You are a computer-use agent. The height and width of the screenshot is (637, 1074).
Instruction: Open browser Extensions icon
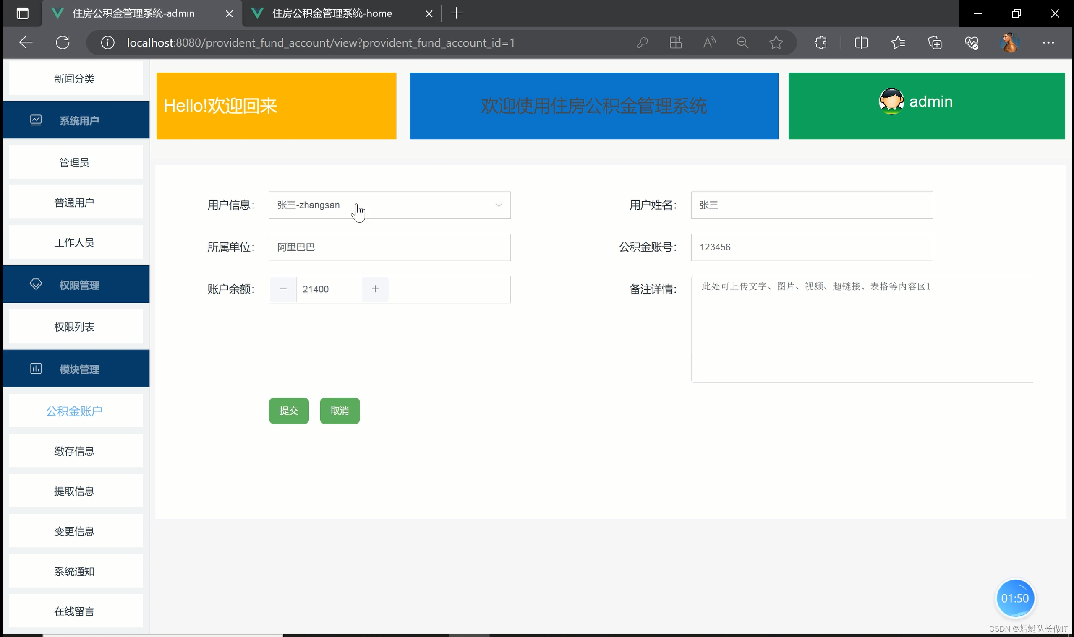821,42
